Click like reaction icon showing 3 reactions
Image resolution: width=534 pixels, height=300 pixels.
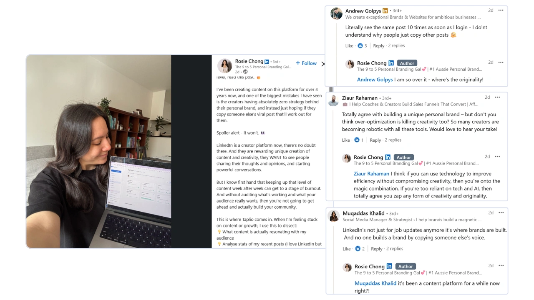[360, 46]
